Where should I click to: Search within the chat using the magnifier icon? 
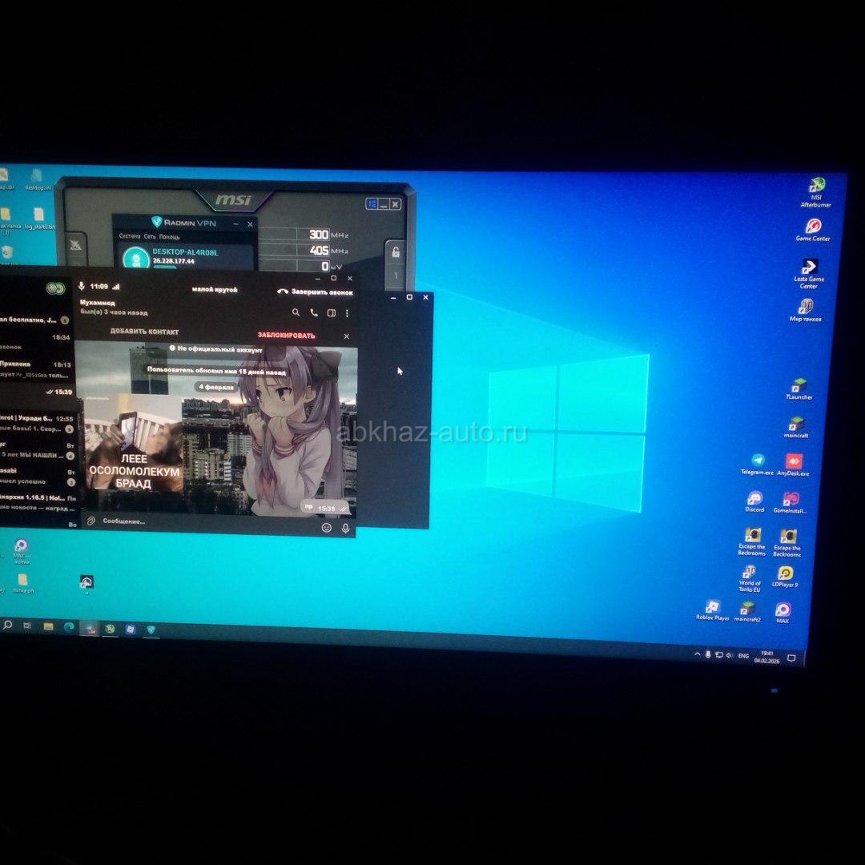click(x=296, y=312)
